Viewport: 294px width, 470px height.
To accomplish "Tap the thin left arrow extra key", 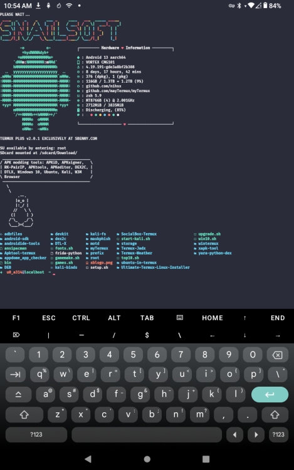I will [212, 335].
